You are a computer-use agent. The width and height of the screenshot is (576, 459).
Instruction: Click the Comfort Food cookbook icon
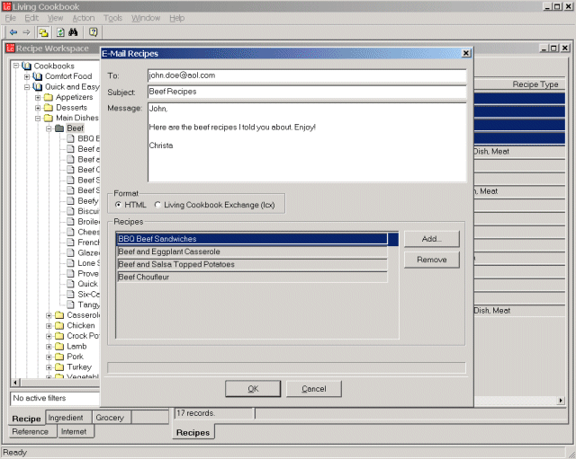coord(38,76)
